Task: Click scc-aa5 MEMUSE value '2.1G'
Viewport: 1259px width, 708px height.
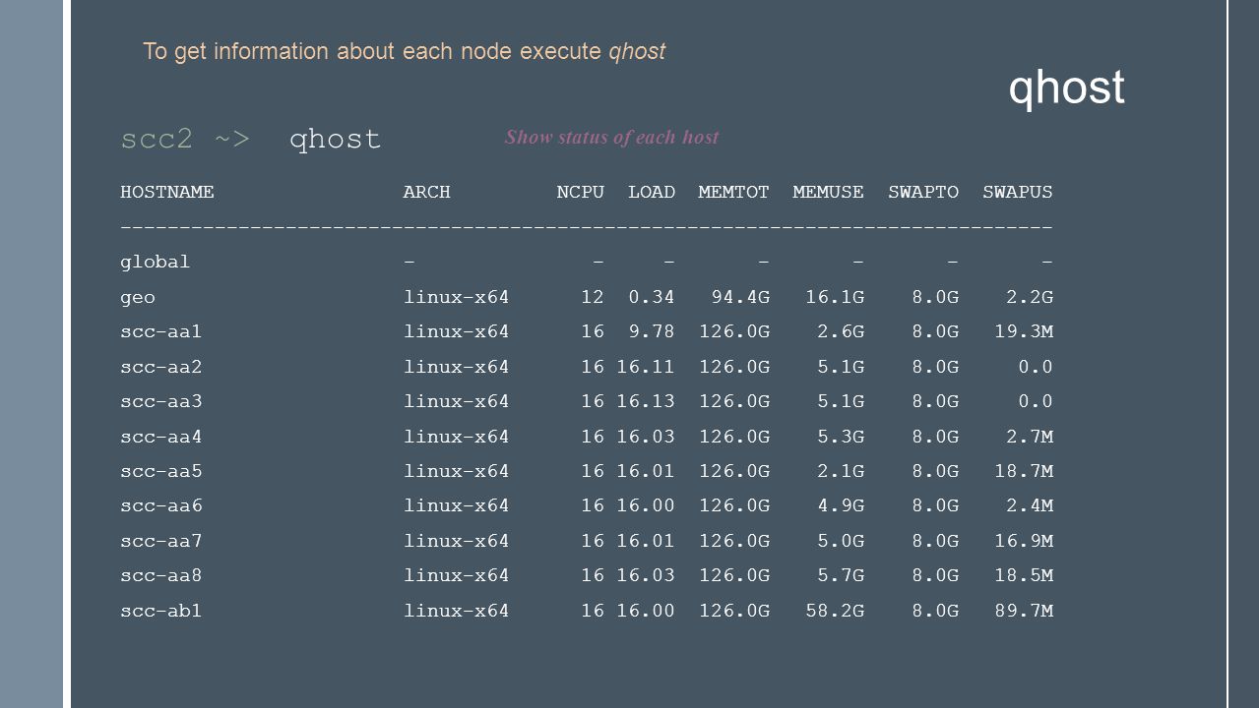Action: [x=841, y=472]
